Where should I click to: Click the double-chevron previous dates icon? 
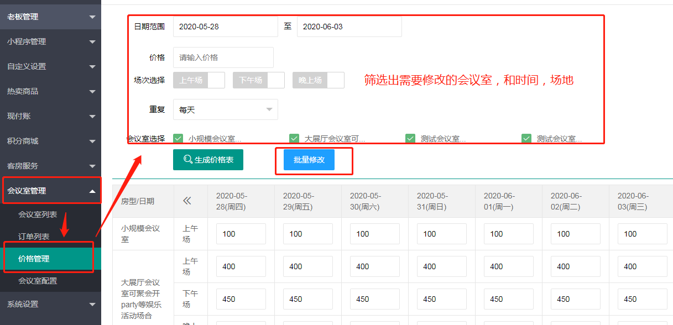[x=187, y=201]
